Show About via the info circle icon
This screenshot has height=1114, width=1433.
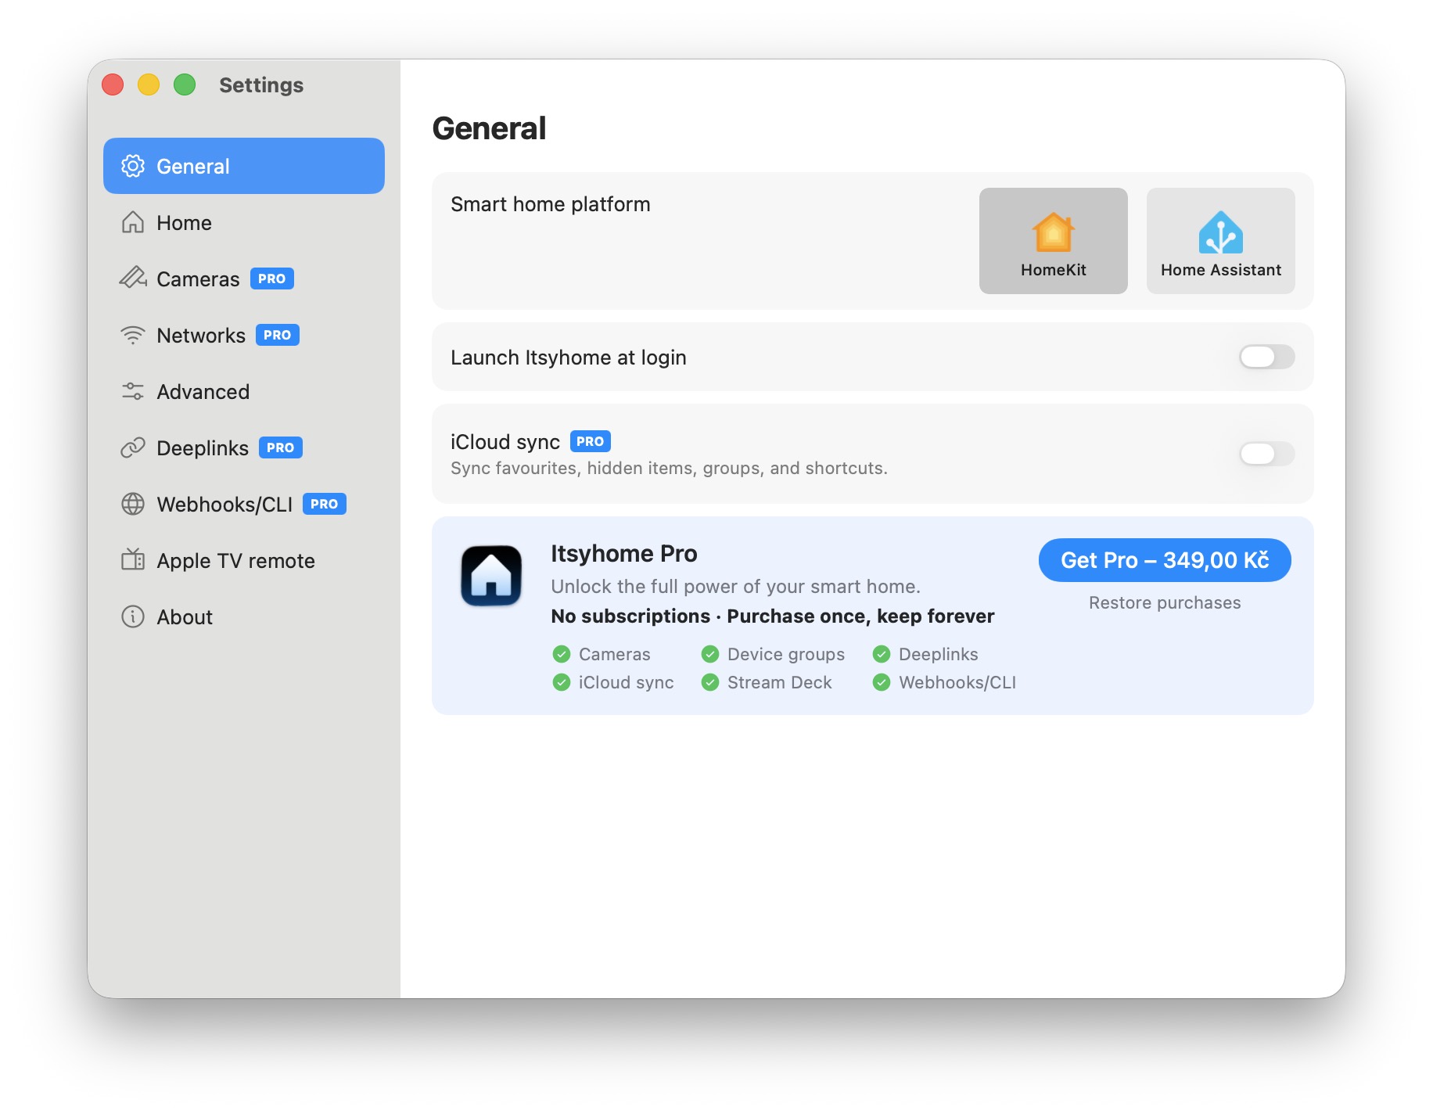[133, 616]
